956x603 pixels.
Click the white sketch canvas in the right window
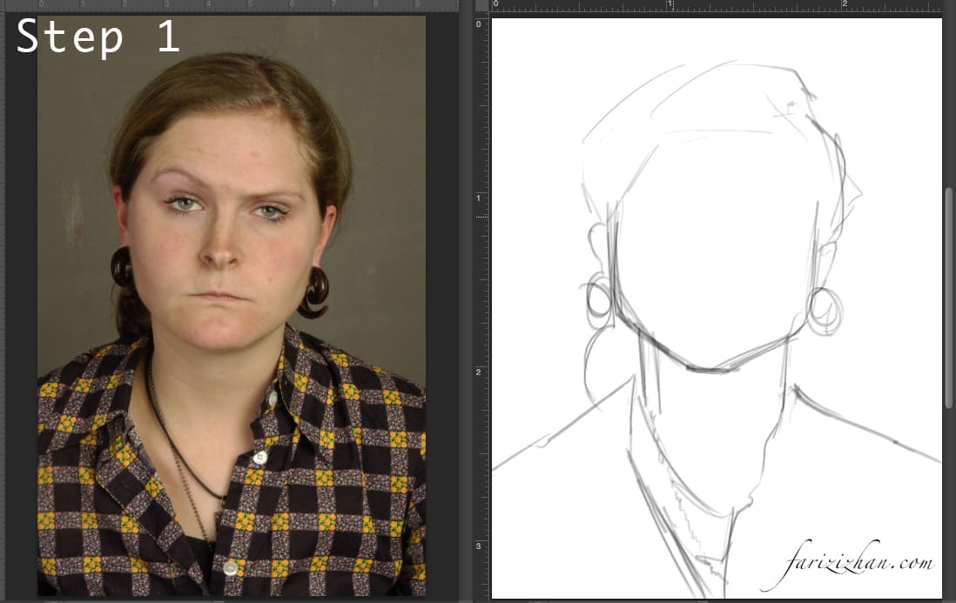click(x=717, y=308)
